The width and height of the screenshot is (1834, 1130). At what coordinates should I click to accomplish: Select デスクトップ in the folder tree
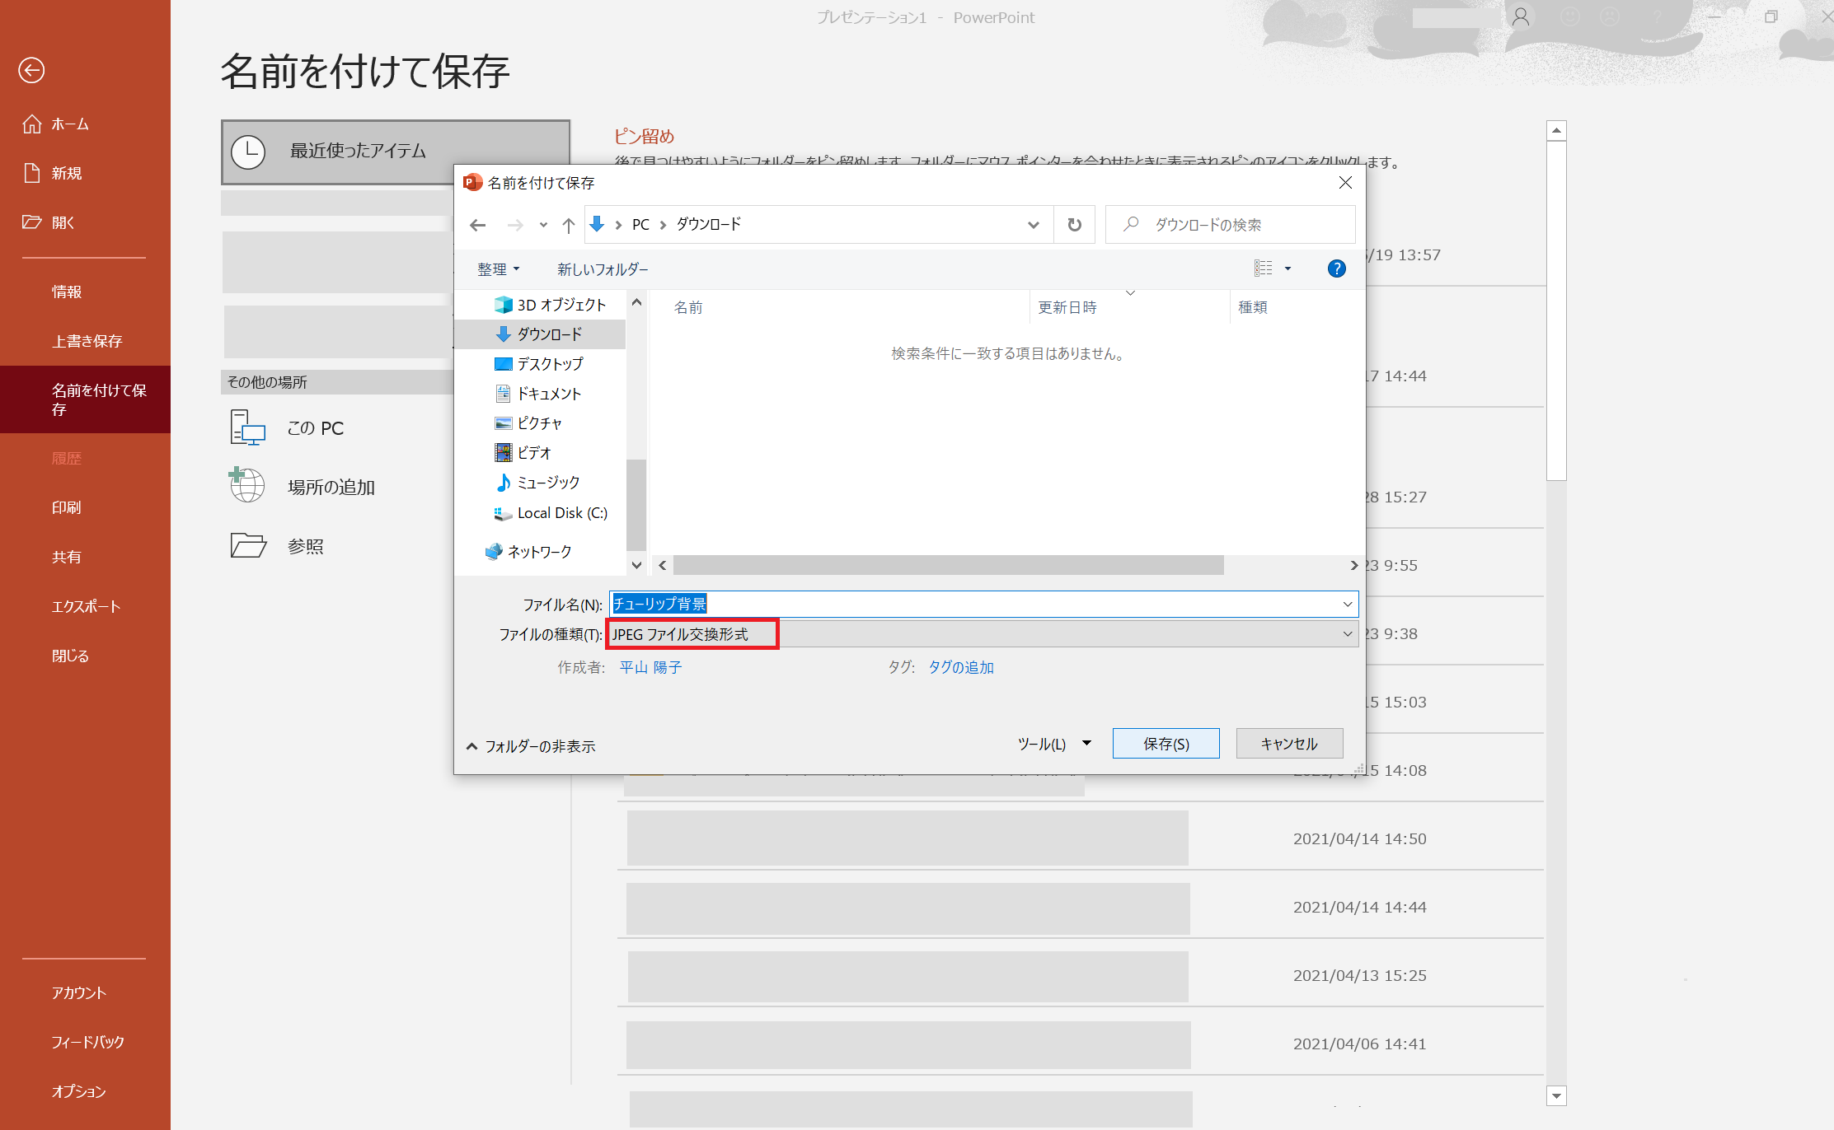(x=539, y=364)
